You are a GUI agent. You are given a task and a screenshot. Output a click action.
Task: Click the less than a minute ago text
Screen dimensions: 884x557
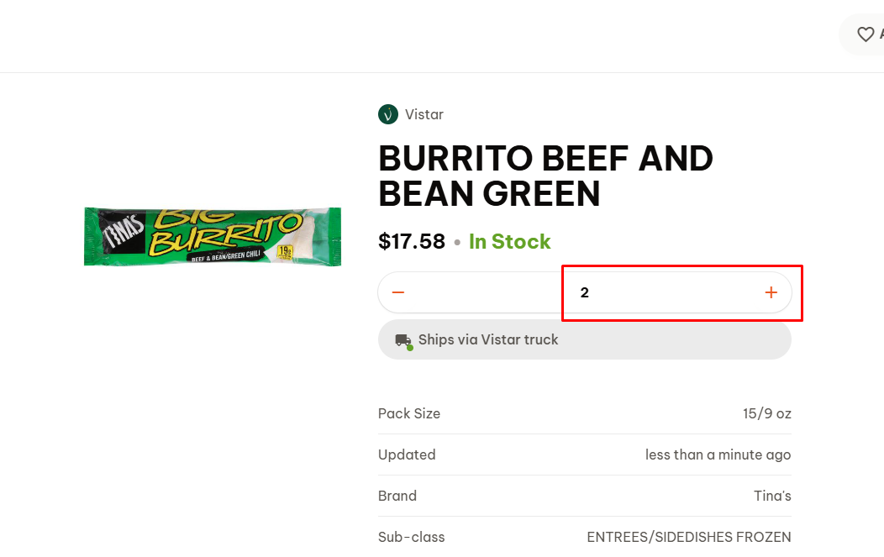click(718, 455)
